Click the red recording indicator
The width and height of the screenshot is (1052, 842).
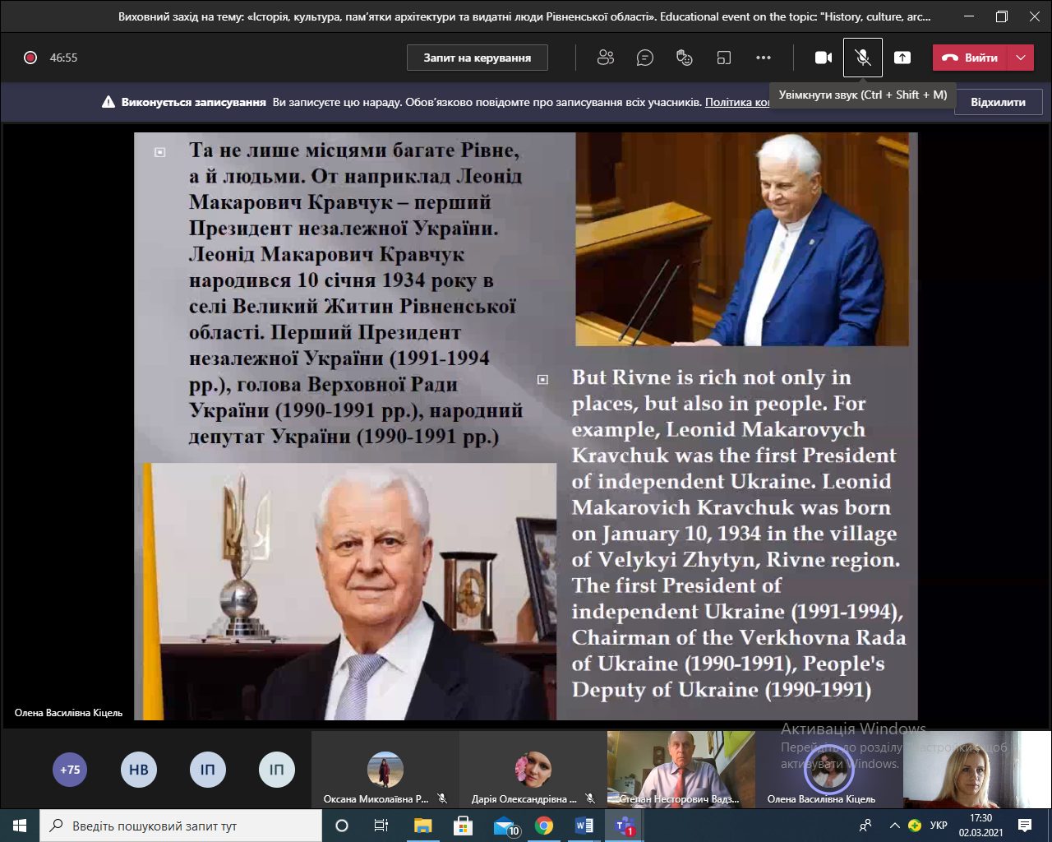pos(30,58)
